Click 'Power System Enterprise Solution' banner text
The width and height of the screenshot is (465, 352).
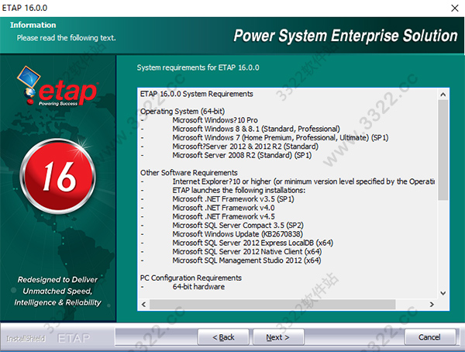[346, 36]
